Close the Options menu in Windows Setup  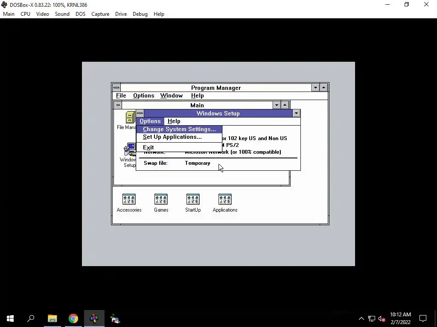coord(150,121)
